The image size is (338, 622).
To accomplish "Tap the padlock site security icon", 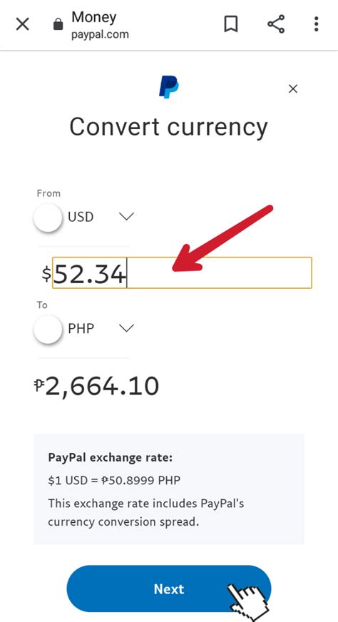I will (x=58, y=24).
